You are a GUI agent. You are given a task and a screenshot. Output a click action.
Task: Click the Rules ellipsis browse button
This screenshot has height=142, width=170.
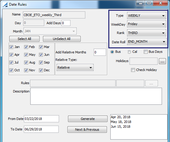coord(151,83)
